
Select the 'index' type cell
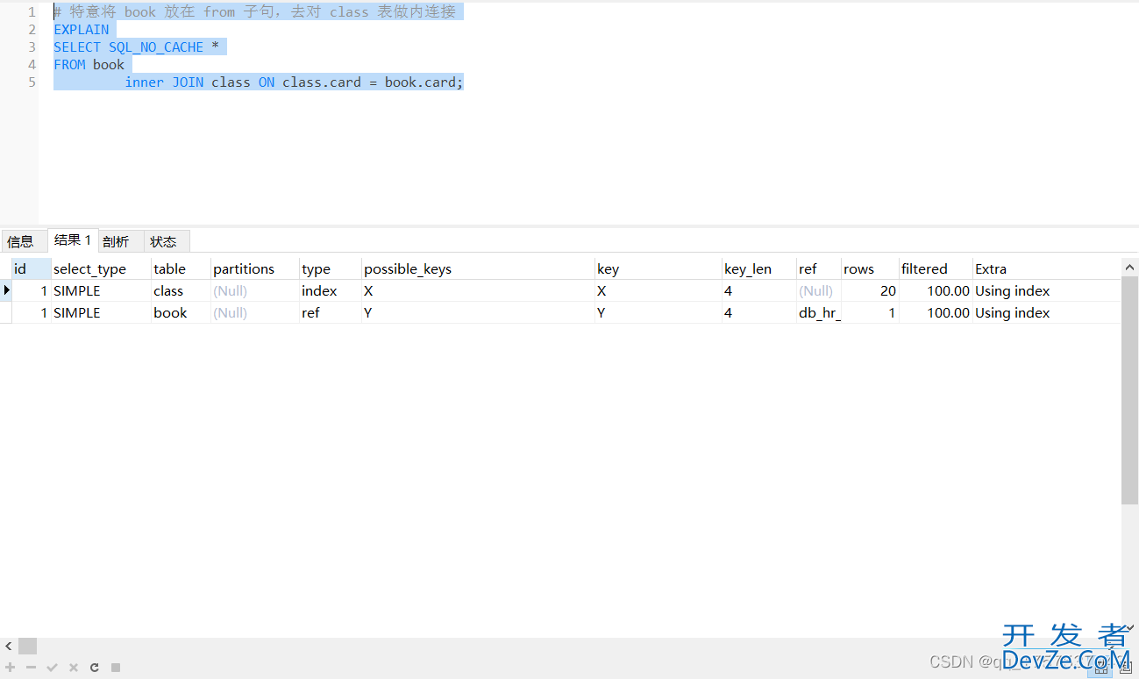tap(331, 290)
